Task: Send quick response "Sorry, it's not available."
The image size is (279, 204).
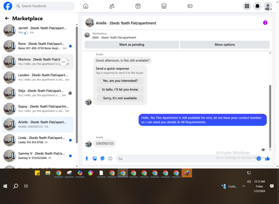Action: (120, 98)
